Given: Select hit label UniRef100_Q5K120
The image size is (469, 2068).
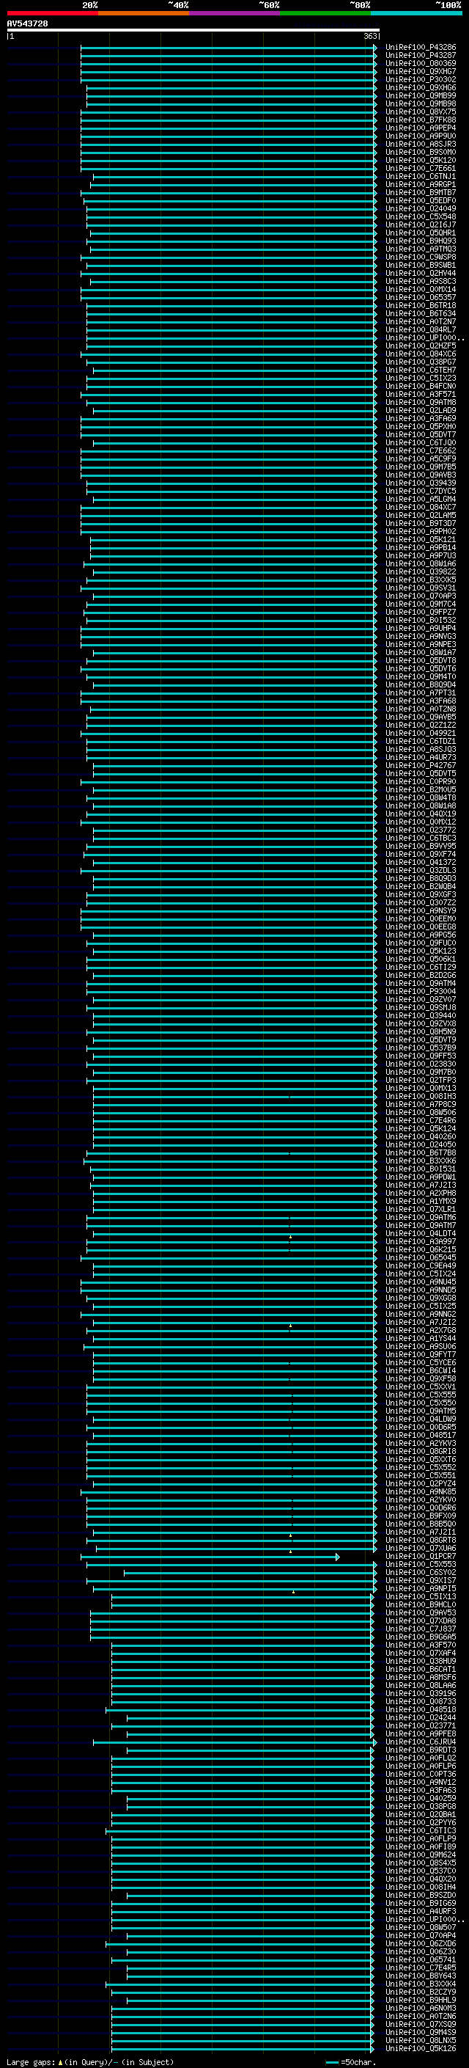Looking at the screenshot, I should tap(420, 160).
